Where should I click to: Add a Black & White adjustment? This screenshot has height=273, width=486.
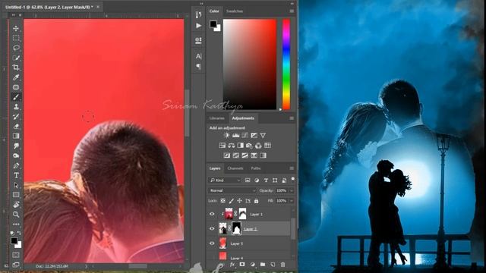(x=240, y=145)
